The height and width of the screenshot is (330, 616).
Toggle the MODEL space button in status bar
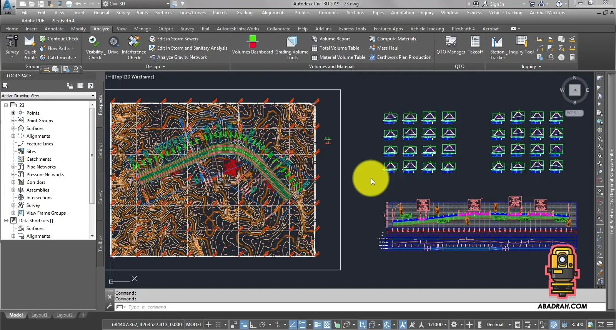tap(194, 325)
